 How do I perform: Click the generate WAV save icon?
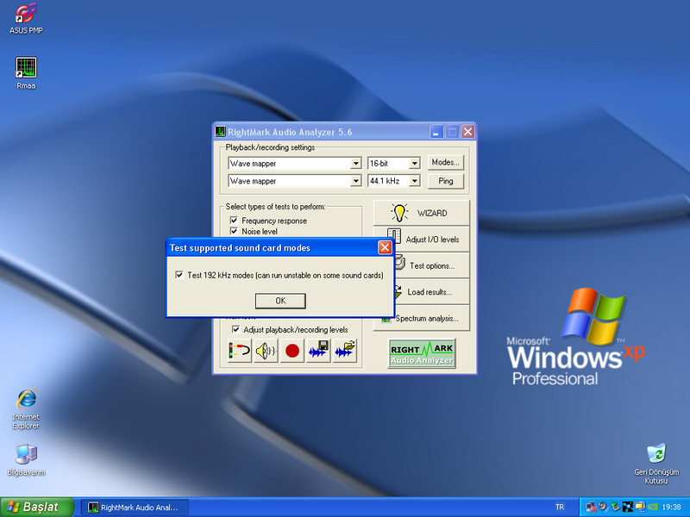[318, 351]
